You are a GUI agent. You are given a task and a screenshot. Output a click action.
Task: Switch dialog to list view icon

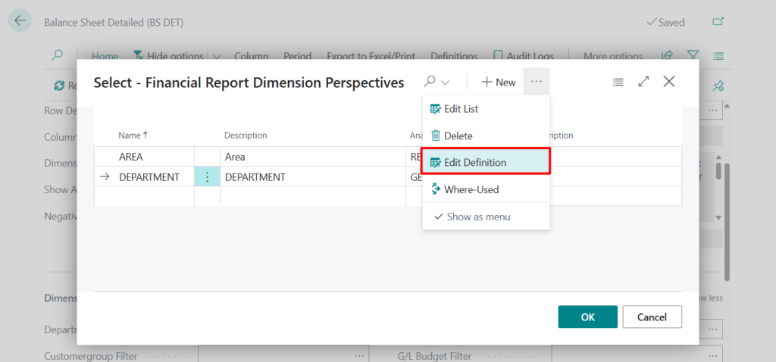618,82
